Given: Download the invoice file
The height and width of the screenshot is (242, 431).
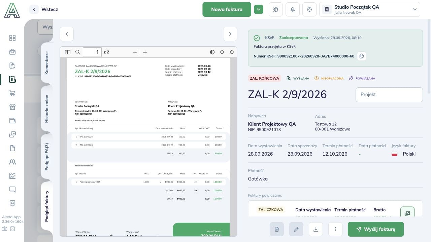Looking at the screenshot, I should (316, 229).
